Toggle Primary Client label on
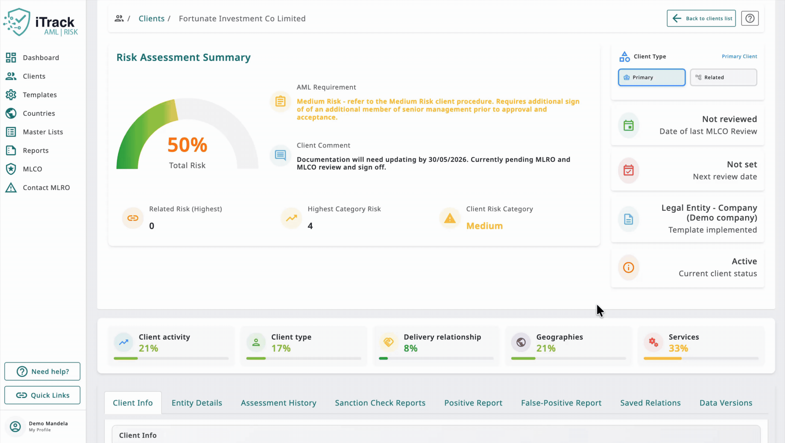This screenshot has height=443, width=785. (739, 56)
